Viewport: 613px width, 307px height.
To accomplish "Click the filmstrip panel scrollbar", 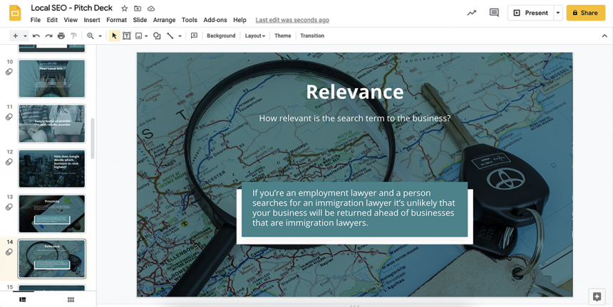I will [93, 139].
